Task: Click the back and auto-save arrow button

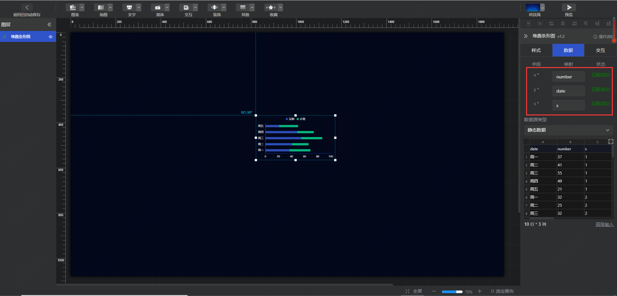Action: [27, 7]
